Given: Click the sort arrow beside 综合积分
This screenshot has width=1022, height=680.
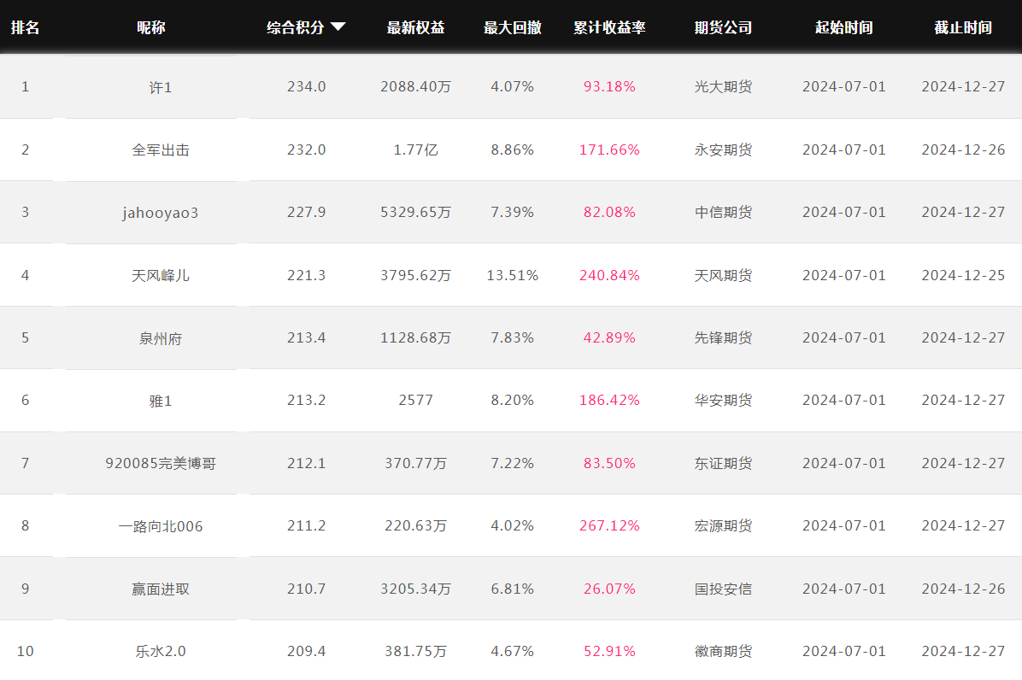Looking at the screenshot, I should [338, 26].
